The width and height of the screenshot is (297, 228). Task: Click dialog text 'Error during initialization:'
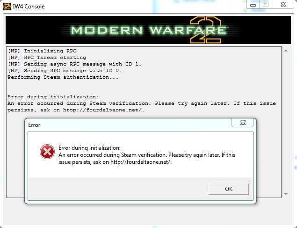[89, 148]
